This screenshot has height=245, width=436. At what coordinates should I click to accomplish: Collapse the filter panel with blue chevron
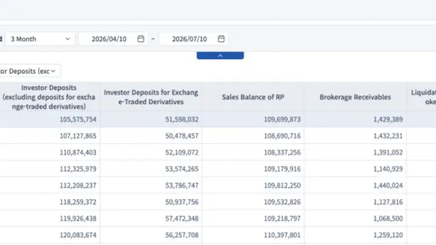click(x=220, y=56)
